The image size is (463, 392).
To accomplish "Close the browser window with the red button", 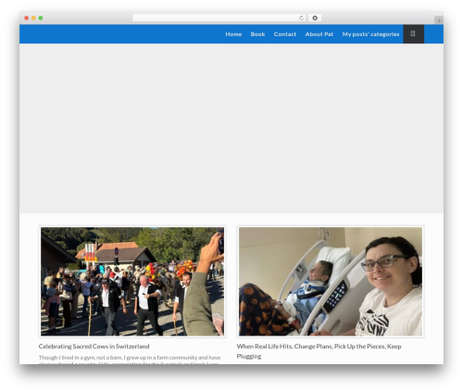I will tap(27, 19).
